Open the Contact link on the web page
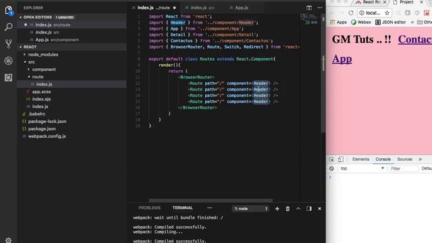 pos(415,39)
